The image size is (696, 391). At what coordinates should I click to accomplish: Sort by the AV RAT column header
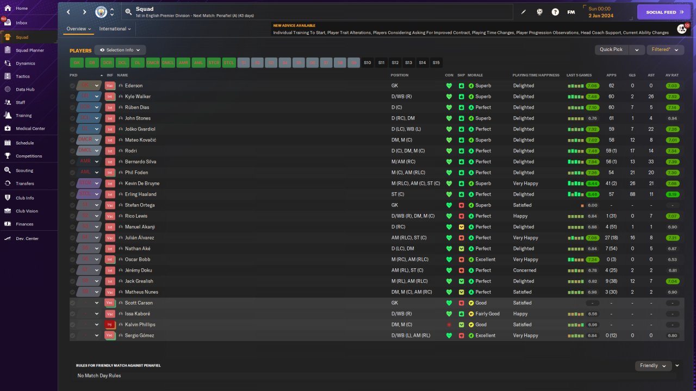(x=672, y=75)
